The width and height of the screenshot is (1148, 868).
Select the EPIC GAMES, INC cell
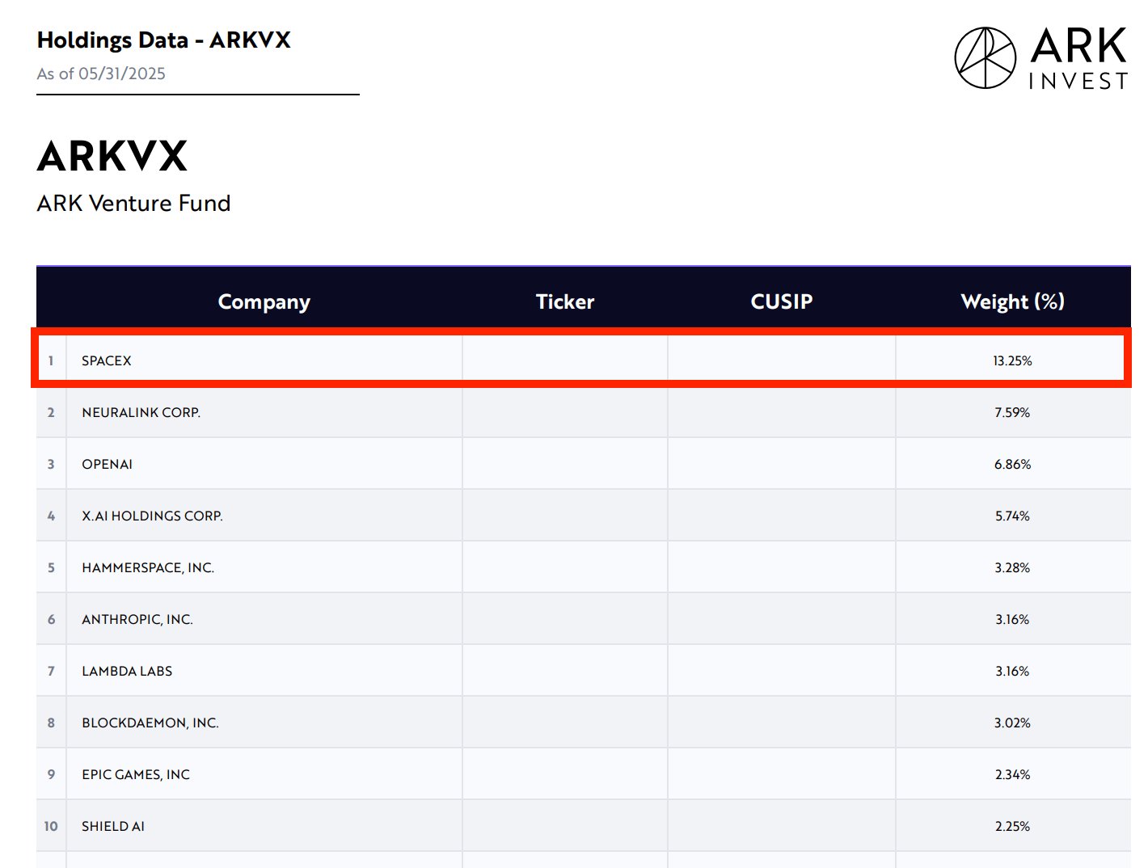pos(264,774)
